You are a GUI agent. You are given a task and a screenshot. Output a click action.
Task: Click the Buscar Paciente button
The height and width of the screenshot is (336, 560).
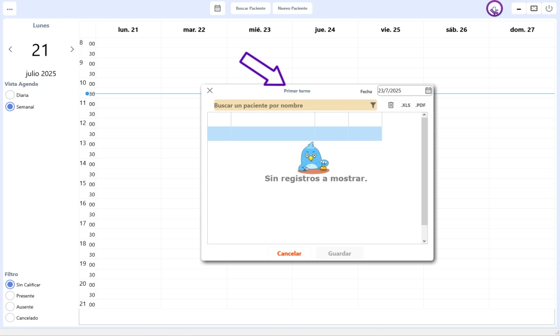[250, 8]
